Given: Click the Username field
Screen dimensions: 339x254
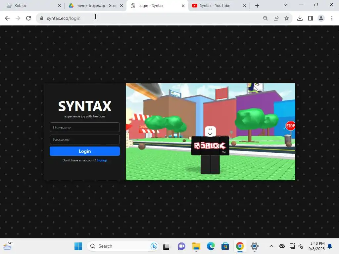Looking at the screenshot, I should pos(85,127).
